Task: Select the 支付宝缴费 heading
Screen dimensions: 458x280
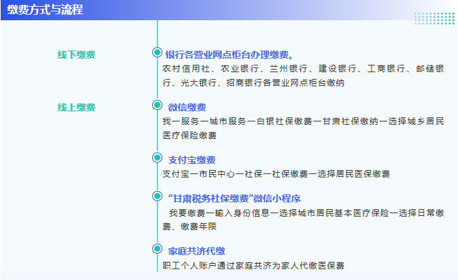Action: point(191,160)
